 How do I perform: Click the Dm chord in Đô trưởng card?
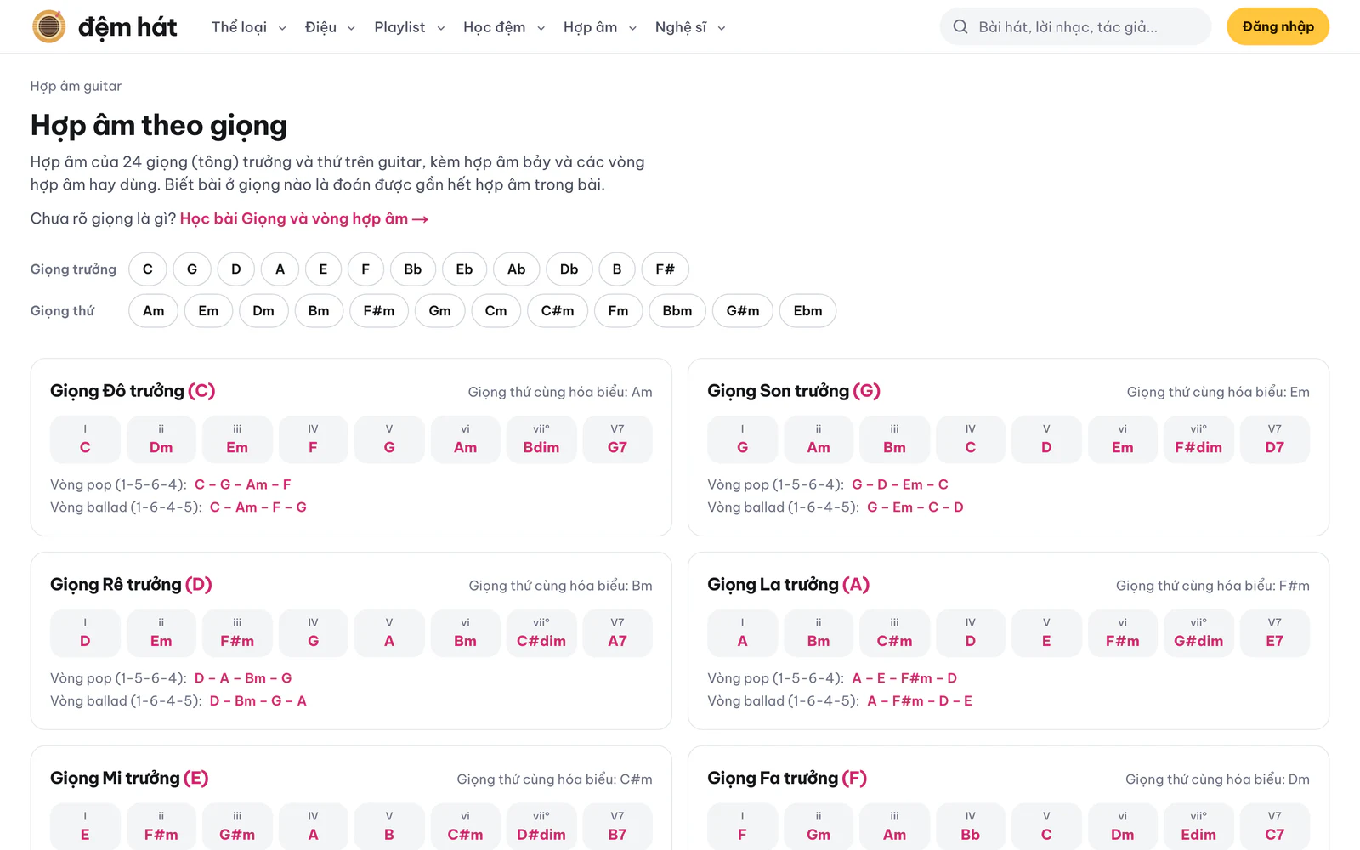161,439
